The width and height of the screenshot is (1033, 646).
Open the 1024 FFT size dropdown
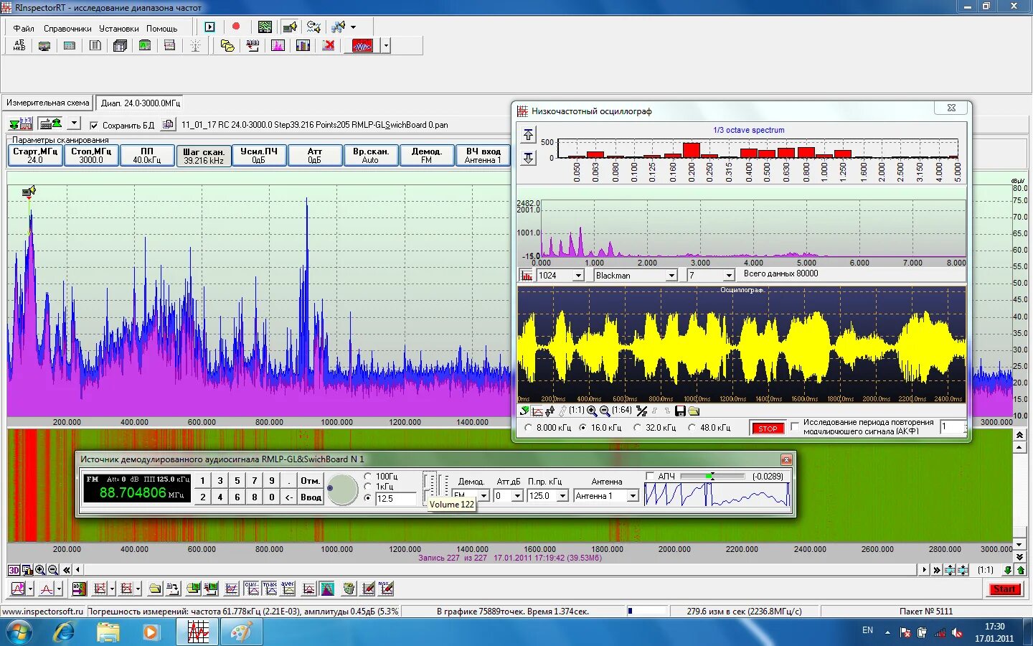point(578,276)
